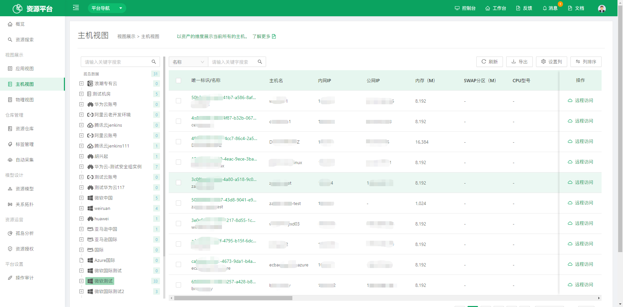This screenshot has height=307, width=623.
Task: Click the tree search magnifier icon
Action: pyautogui.click(x=154, y=62)
